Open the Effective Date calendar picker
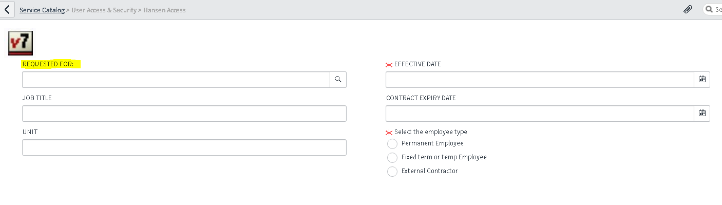Image resolution: width=722 pixels, height=205 pixels. (702, 80)
